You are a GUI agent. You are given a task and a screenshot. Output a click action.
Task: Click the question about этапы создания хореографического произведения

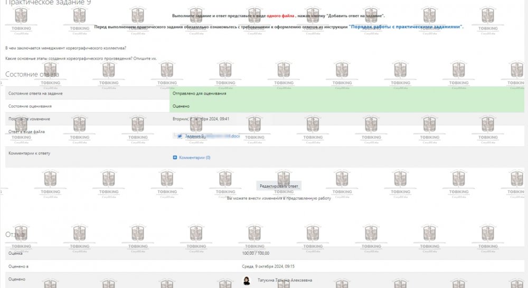(x=81, y=58)
